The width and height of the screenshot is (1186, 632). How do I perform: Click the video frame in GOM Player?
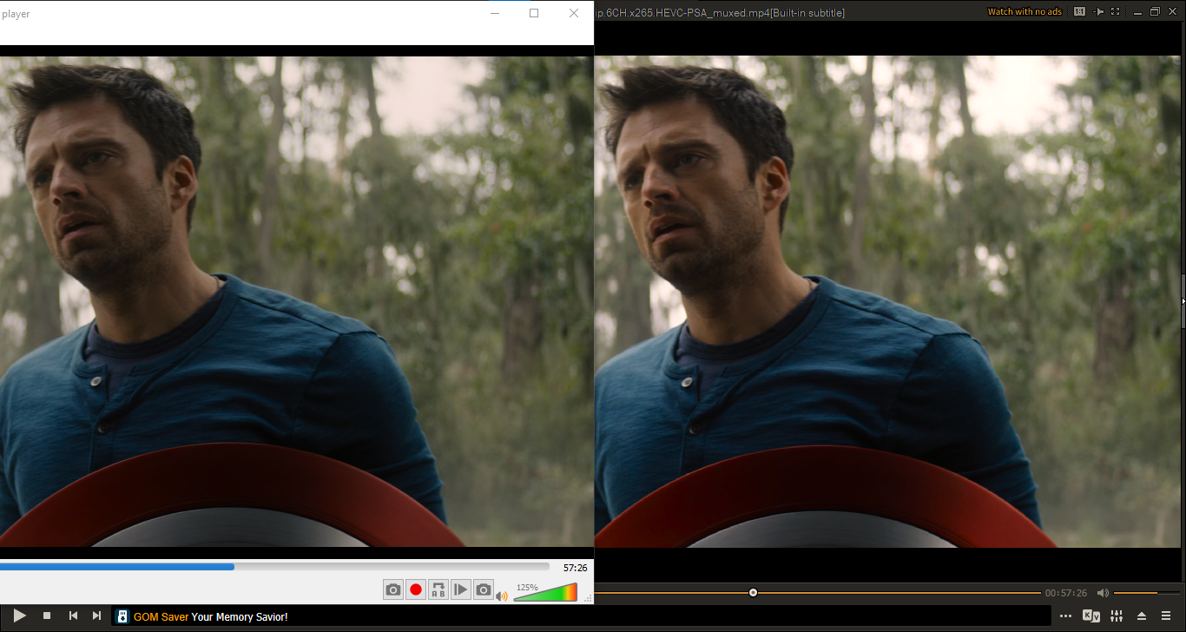[887, 301]
